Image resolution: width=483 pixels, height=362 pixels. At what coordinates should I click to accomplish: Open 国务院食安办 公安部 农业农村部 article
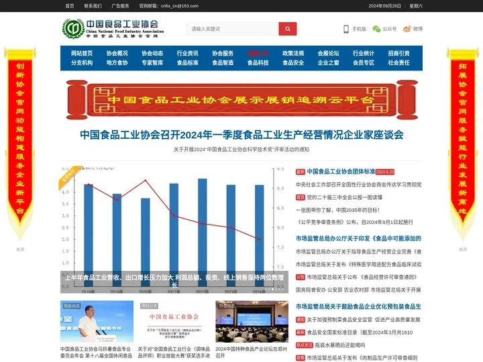(x=358, y=290)
